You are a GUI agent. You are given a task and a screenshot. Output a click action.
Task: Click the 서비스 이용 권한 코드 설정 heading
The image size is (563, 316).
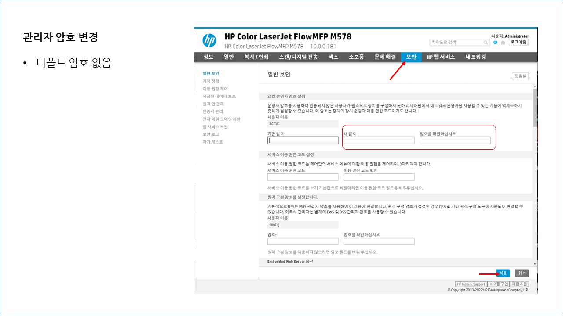(x=291, y=154)
